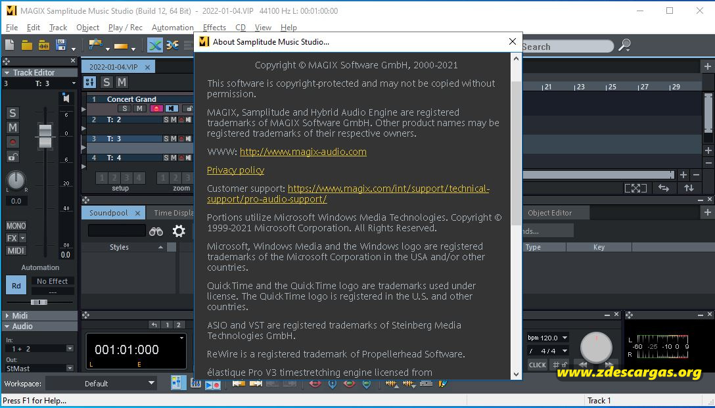Open the FX dropdown arrow in Track Editor
This screenshot has width=715, height=408.
pos(22,238)
